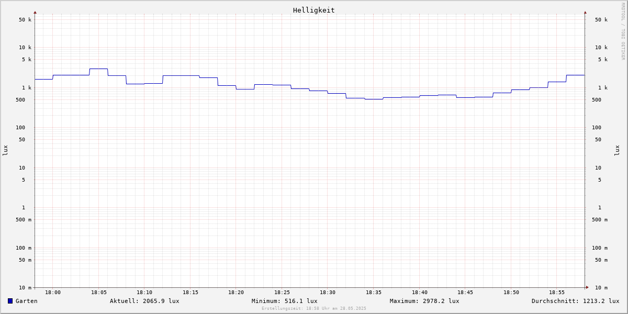Click the 18:55 time axis label
The image size is (628, 314).
(x=557, y=293)
